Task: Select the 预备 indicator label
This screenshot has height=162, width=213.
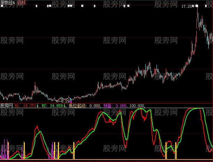Action: click(x=108, y=105)
